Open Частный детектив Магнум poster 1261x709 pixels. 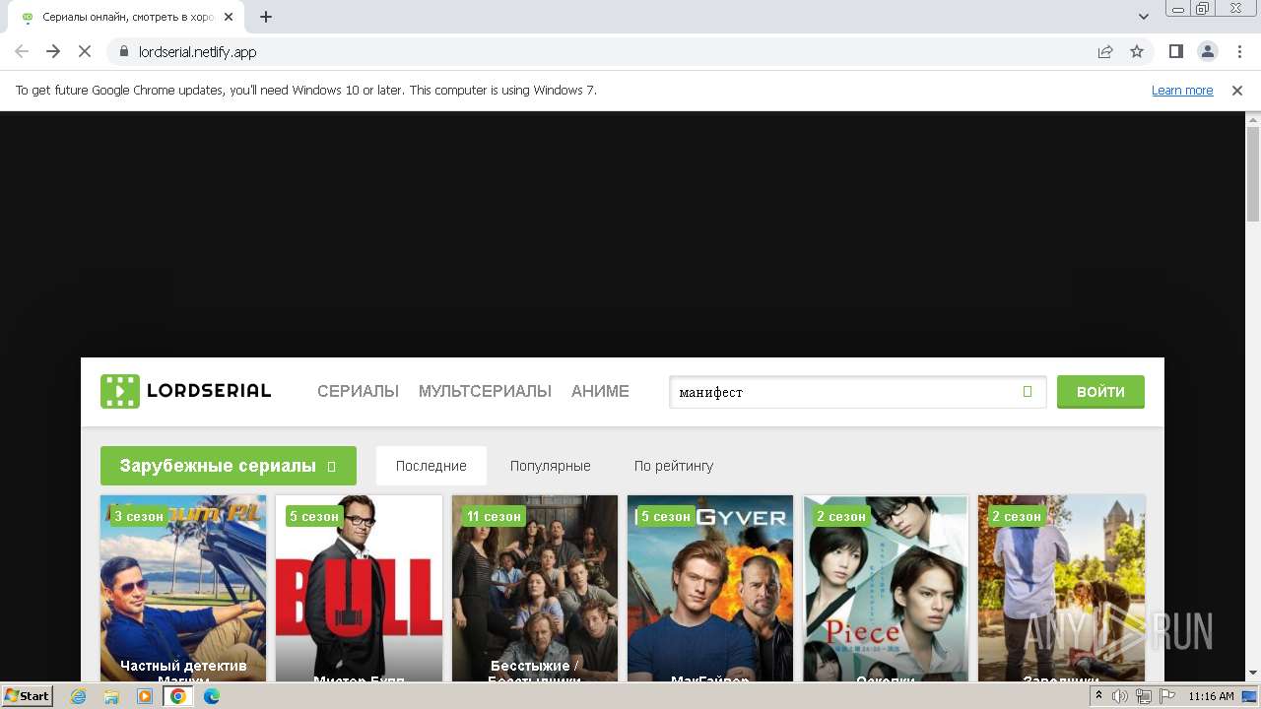183,589
